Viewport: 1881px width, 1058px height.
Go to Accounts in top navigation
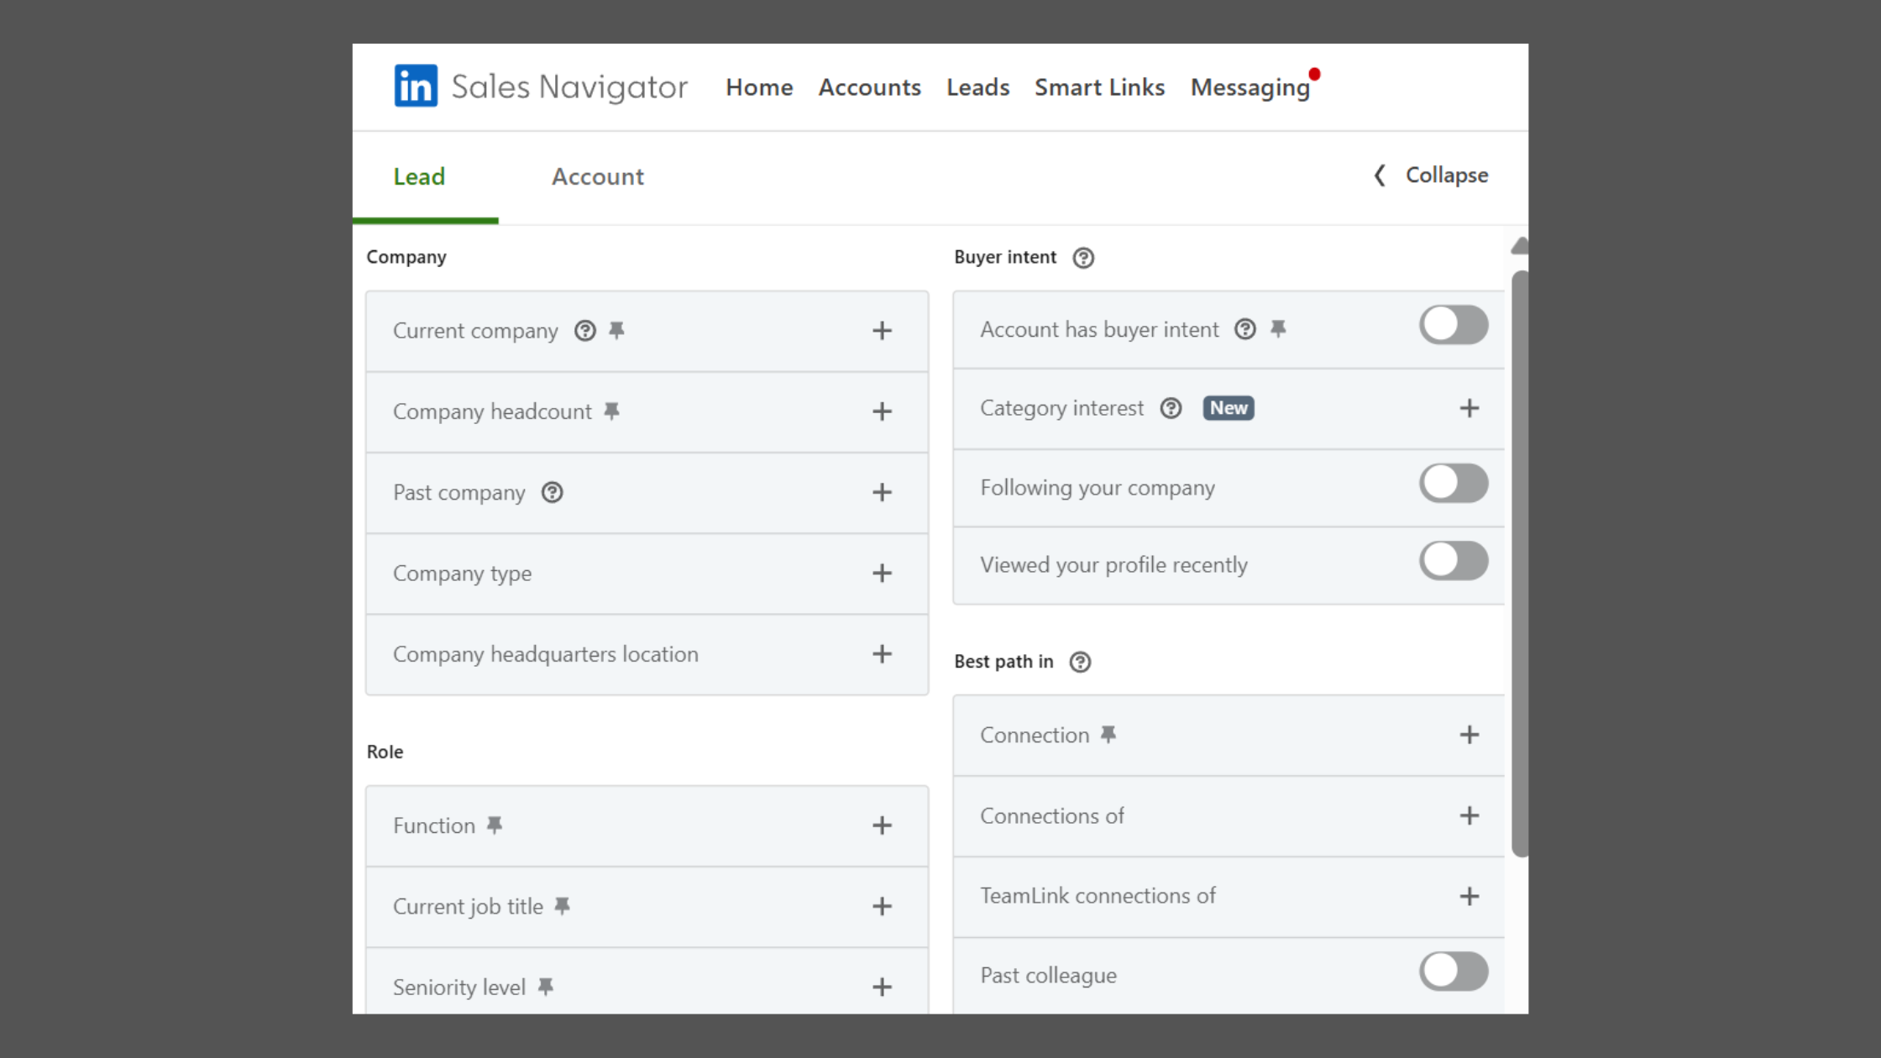pos(869,87)
